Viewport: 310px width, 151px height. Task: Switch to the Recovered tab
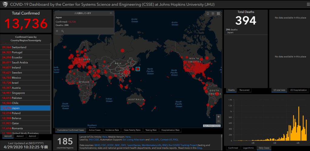245,90
